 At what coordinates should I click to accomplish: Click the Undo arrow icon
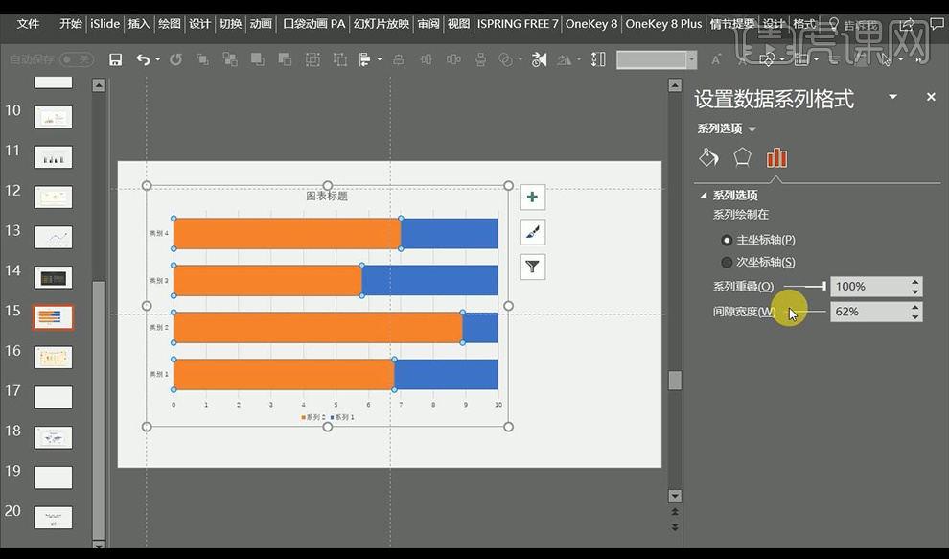click(143, 59)
